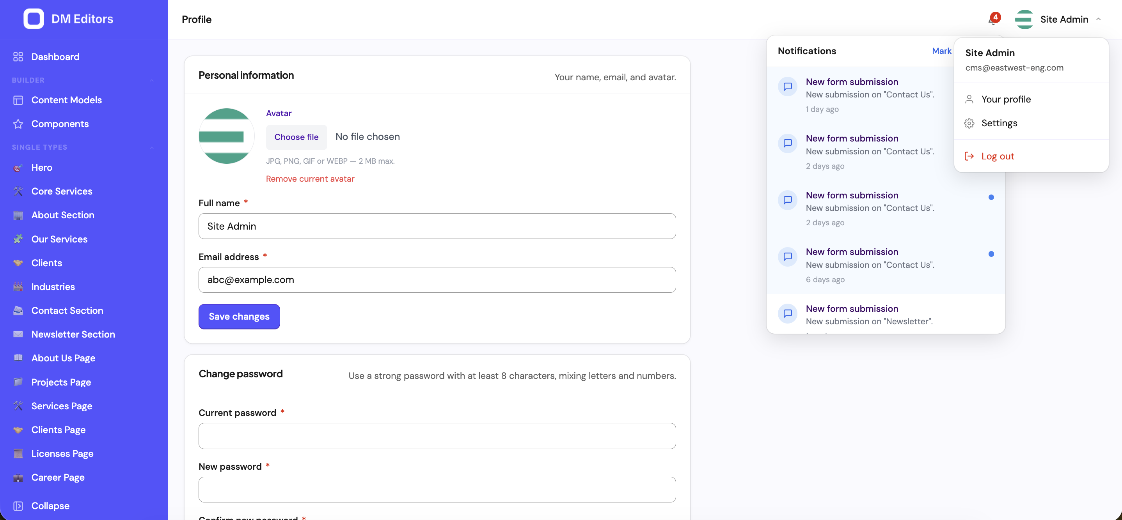The width and height of the screenshot is (1122, 520).
Task: Open the 6 days ago Contact Us notification
Action: (886, 265)
